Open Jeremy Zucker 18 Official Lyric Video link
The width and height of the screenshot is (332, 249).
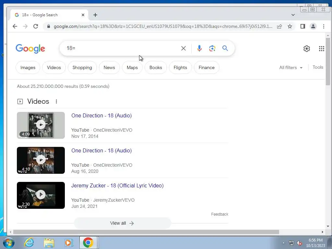click(117, 186)
